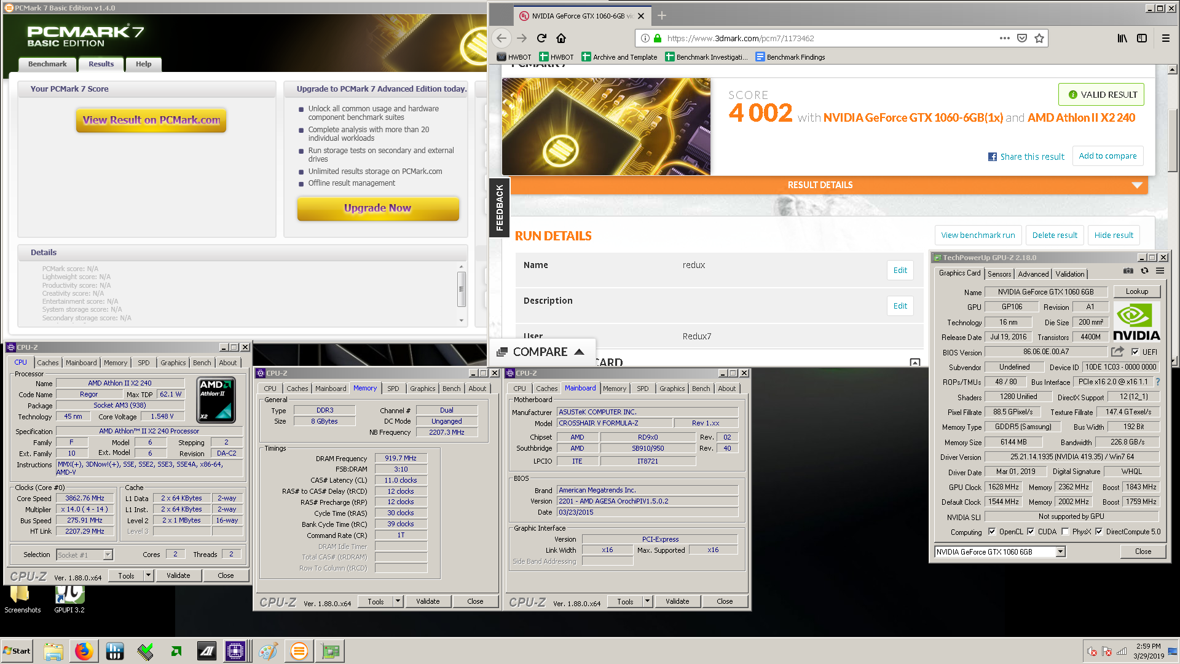Image resolution: width=1180 pixels, height=664 pixels.
Task: Toggle the CUDA checkbox
Action: [x=1031, y=532]
